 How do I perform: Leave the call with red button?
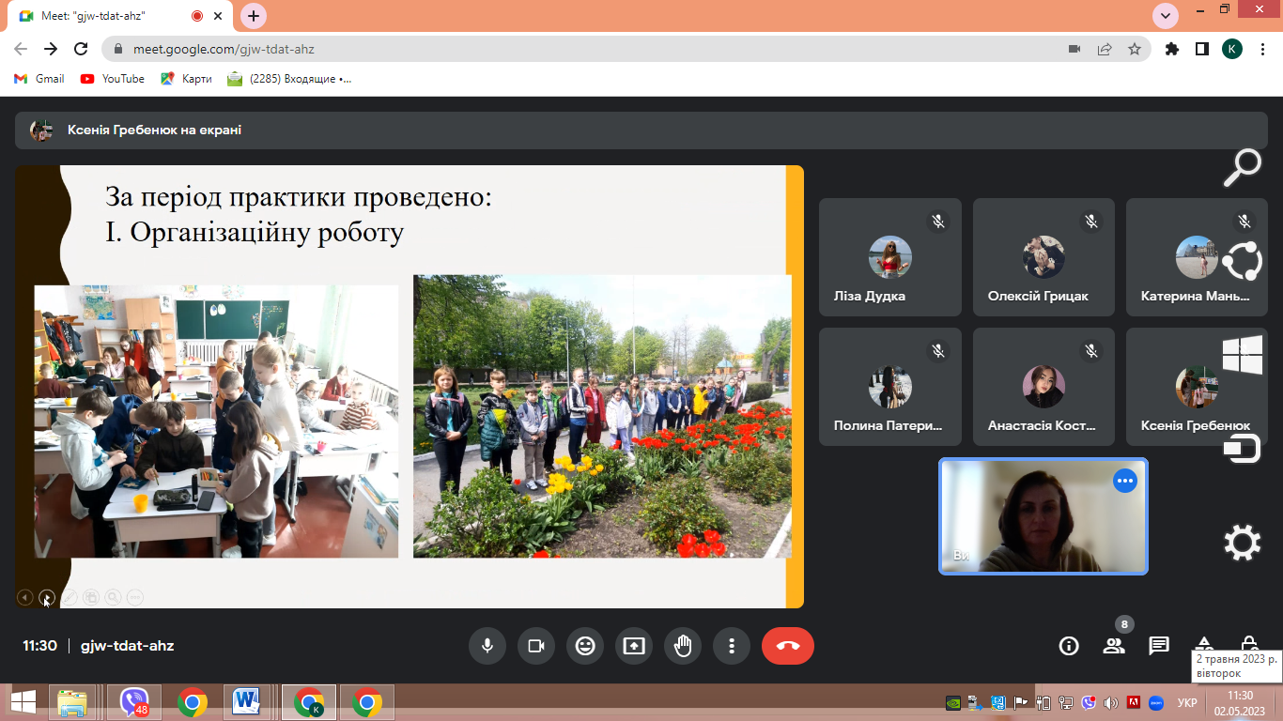coord(787,646)
